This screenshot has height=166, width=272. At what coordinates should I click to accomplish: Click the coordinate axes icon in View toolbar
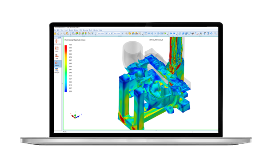(196, 33)
